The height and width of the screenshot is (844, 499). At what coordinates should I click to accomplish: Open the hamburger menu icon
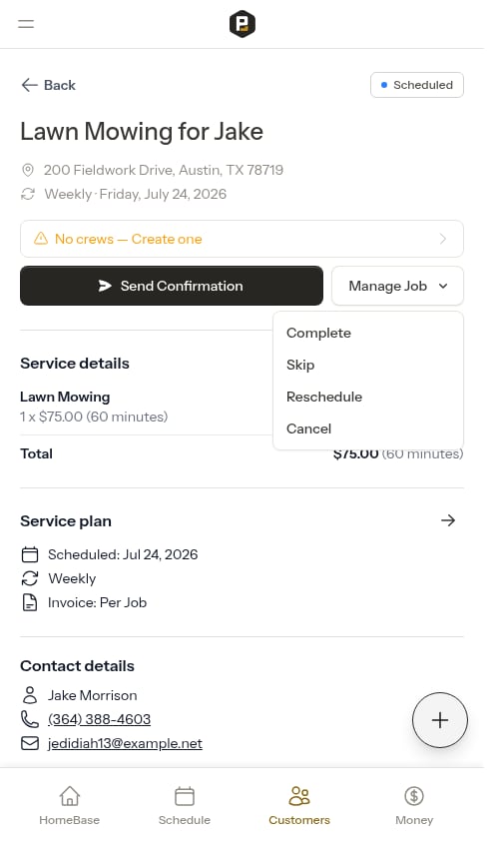[26, 24]
